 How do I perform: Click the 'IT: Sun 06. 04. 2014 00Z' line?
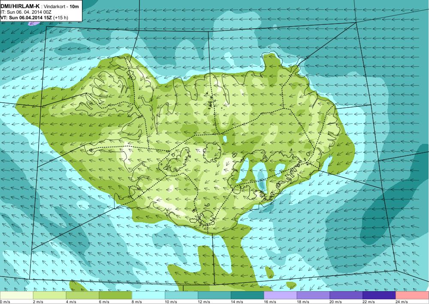tap(26, 12)
